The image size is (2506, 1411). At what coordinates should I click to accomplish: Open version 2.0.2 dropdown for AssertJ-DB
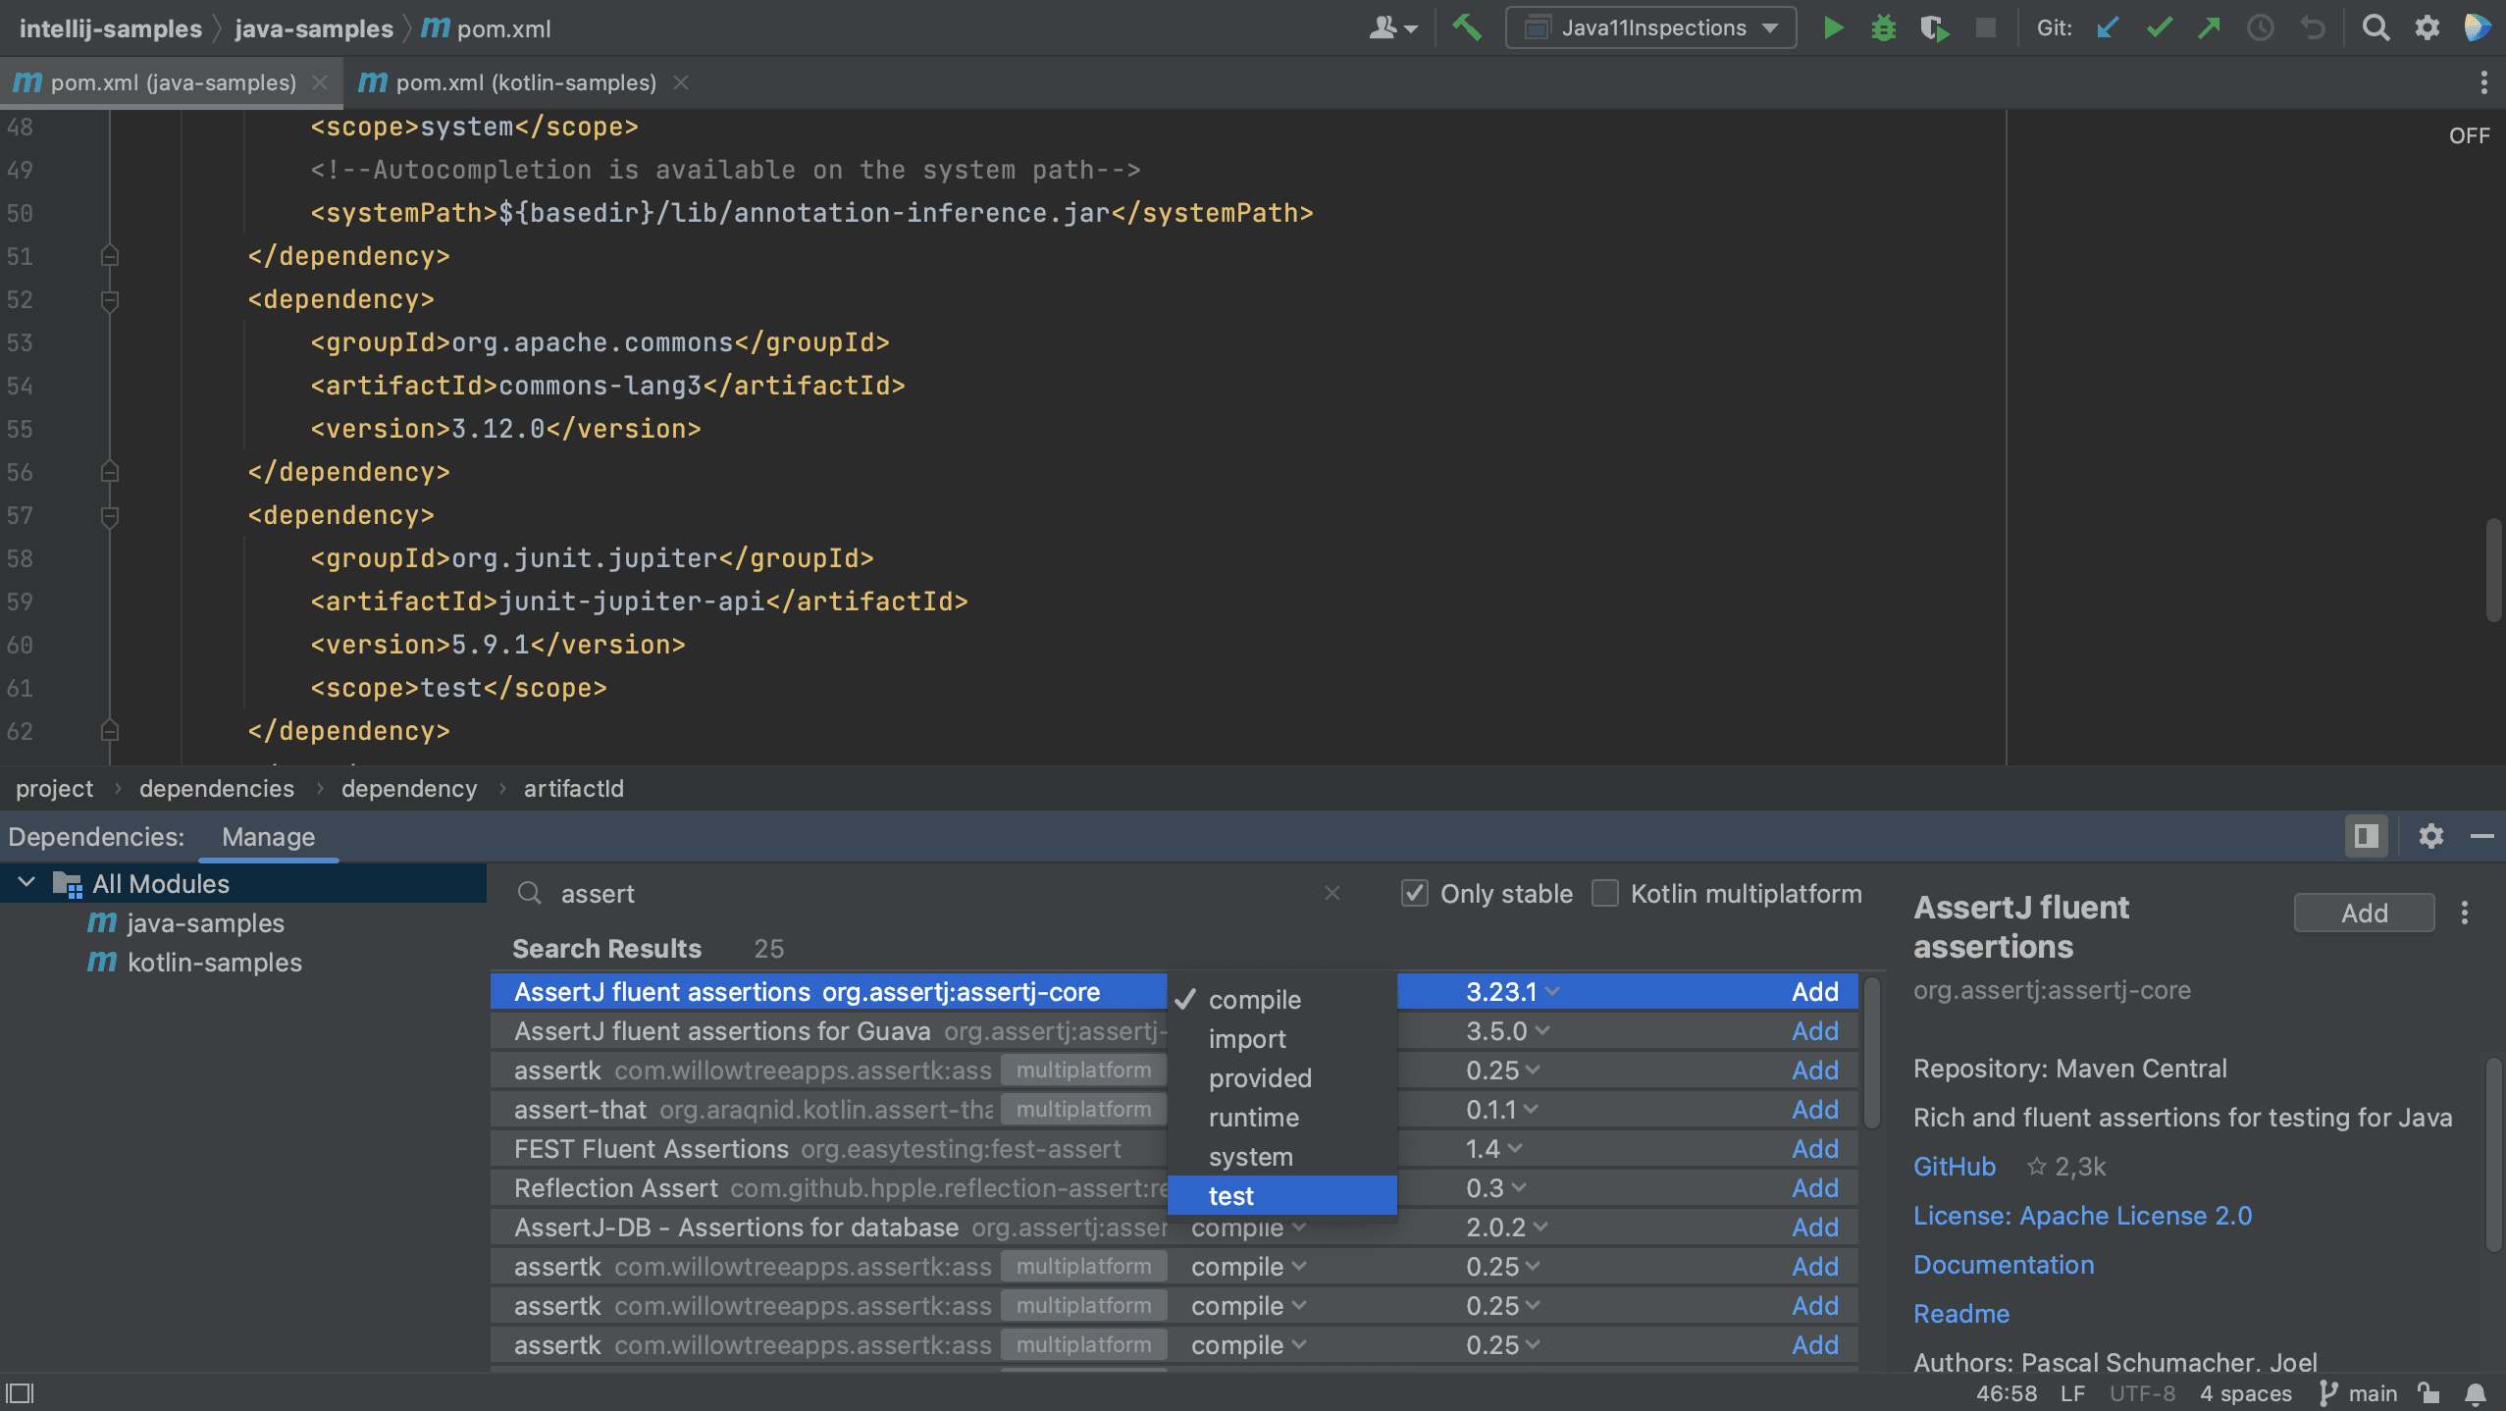click(x=1507, y=1228)
